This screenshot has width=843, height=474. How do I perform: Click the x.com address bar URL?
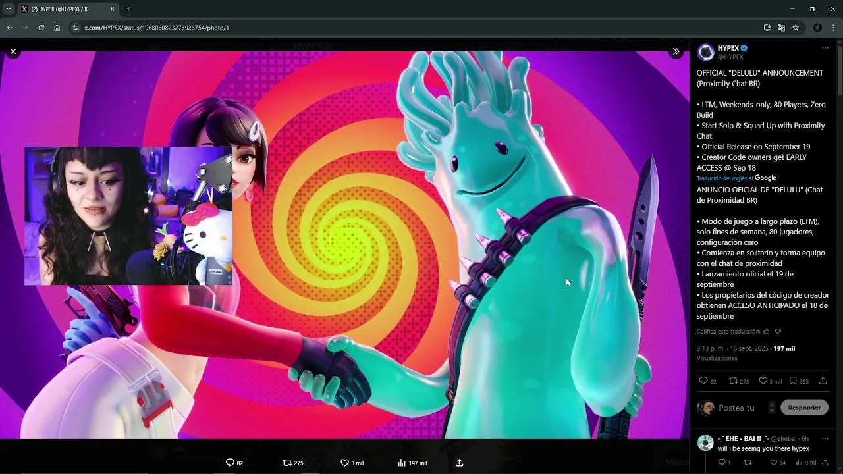pyautogui.click(x=157, y=28)
